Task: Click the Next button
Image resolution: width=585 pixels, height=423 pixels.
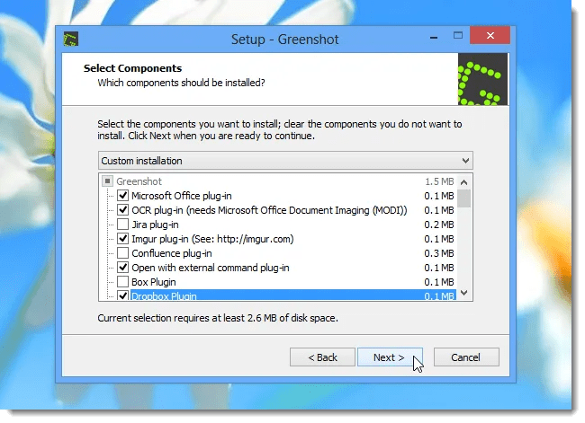Action: click(390, 357)
